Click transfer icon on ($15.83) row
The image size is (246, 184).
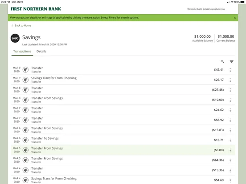point(25,130)
